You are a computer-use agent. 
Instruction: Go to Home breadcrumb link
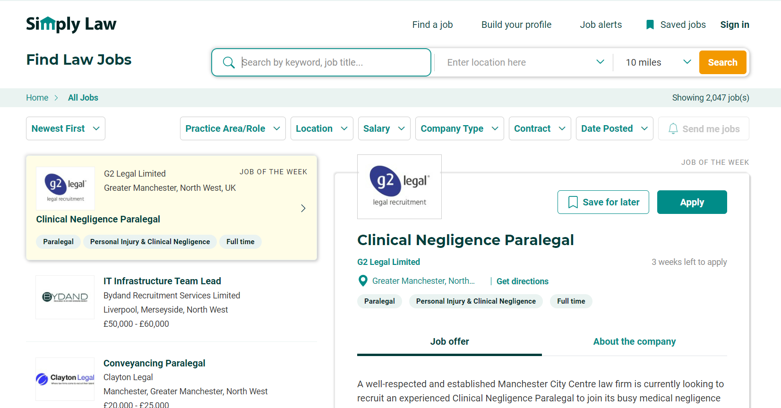coord(37,98)
